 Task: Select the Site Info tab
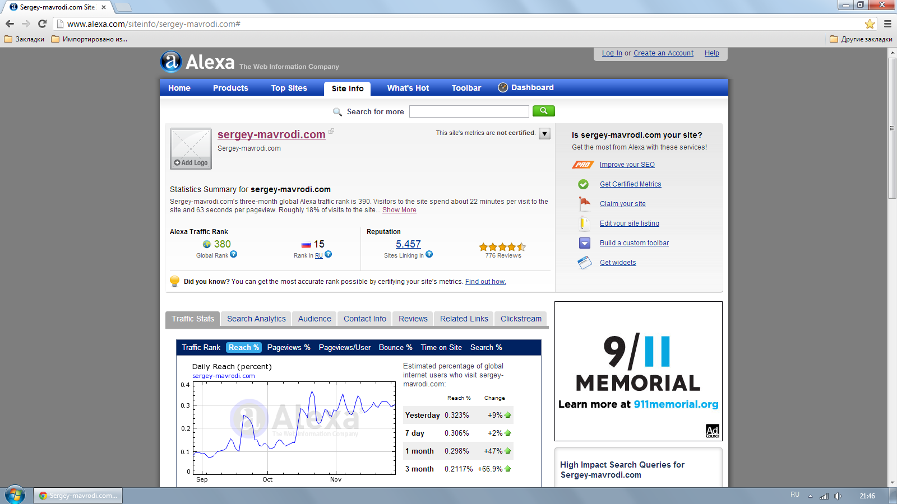point(348,88)
